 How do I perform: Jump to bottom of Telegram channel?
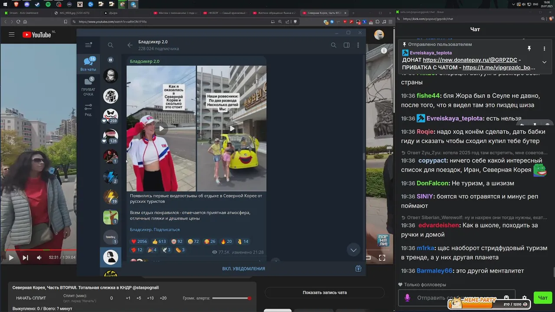point(353,250)
